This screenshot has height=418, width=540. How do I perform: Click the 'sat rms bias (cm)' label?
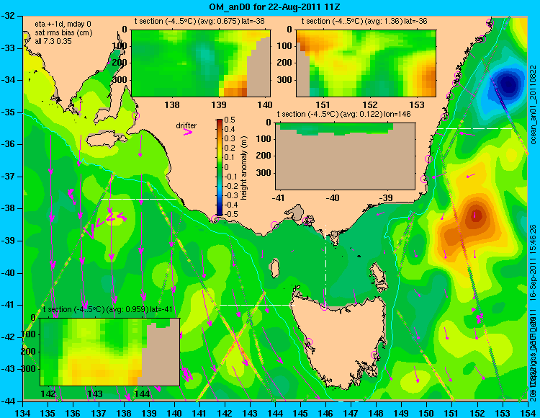63,32
